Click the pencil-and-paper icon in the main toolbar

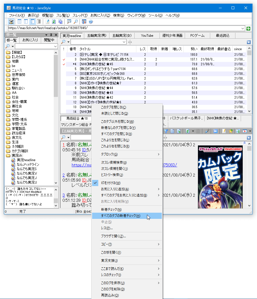click(47, 22)
